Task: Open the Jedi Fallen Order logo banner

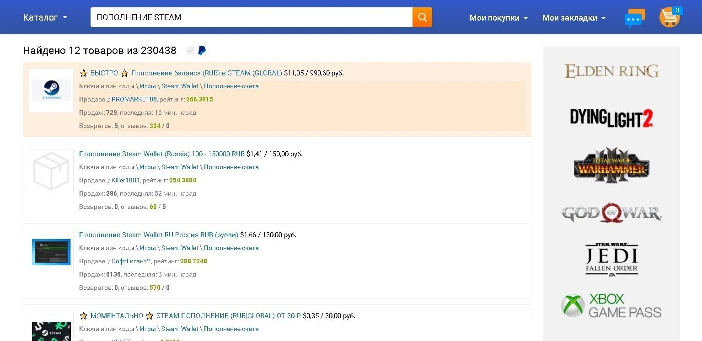Action: point(611,260)
